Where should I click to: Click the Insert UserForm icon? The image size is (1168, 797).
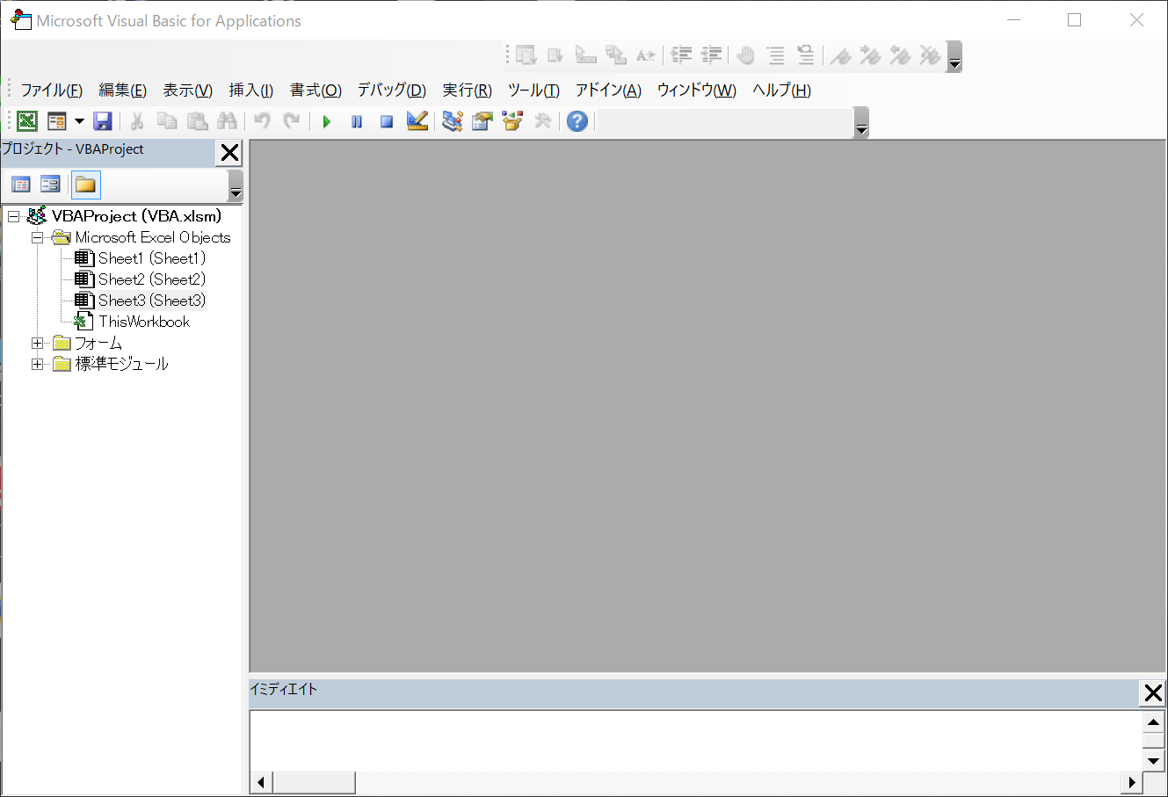tap(57, 121)
